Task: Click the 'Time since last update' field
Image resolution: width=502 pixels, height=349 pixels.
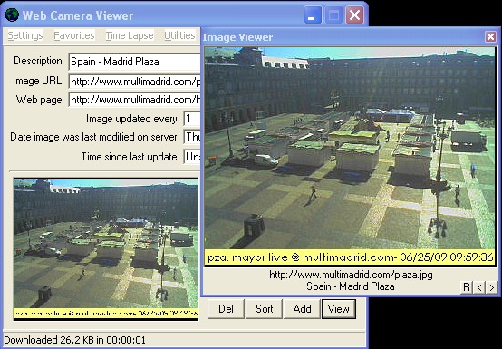Action: [x=192, y=157]
